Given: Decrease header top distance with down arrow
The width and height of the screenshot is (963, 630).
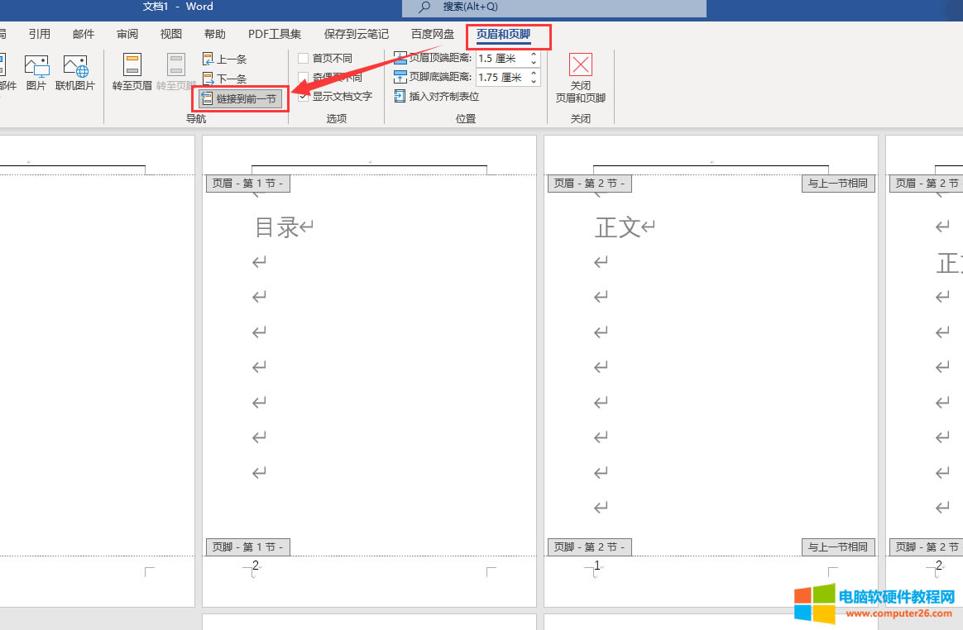Looking at the screenshot, I should [534, 63].
